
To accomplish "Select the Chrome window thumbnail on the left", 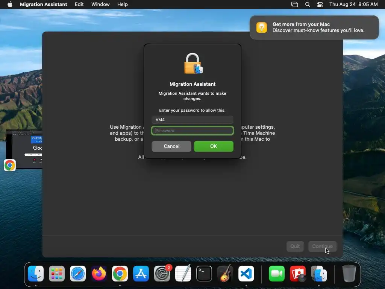I will pos(24,149).
